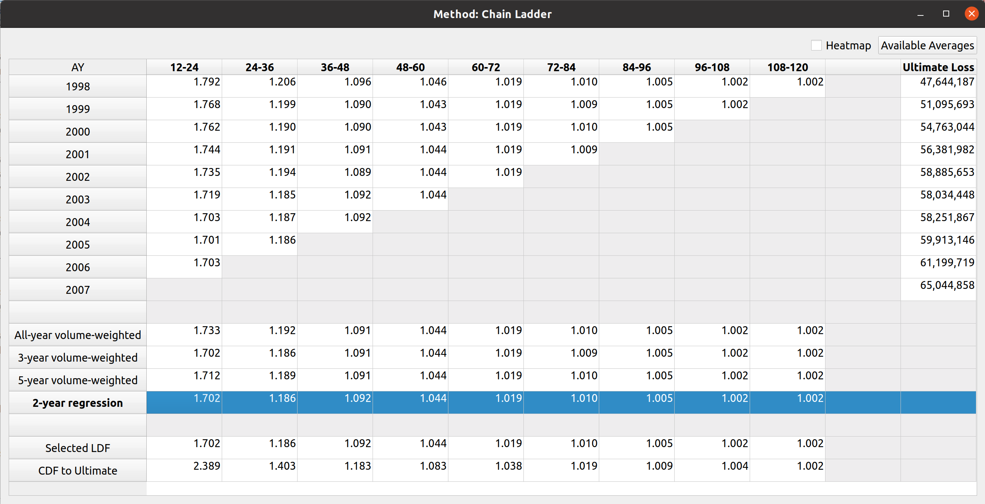The width and height of the screenshot is (985, 504).
Task: Click the 1.733 all-year average cell
Action: coord(184,335)
